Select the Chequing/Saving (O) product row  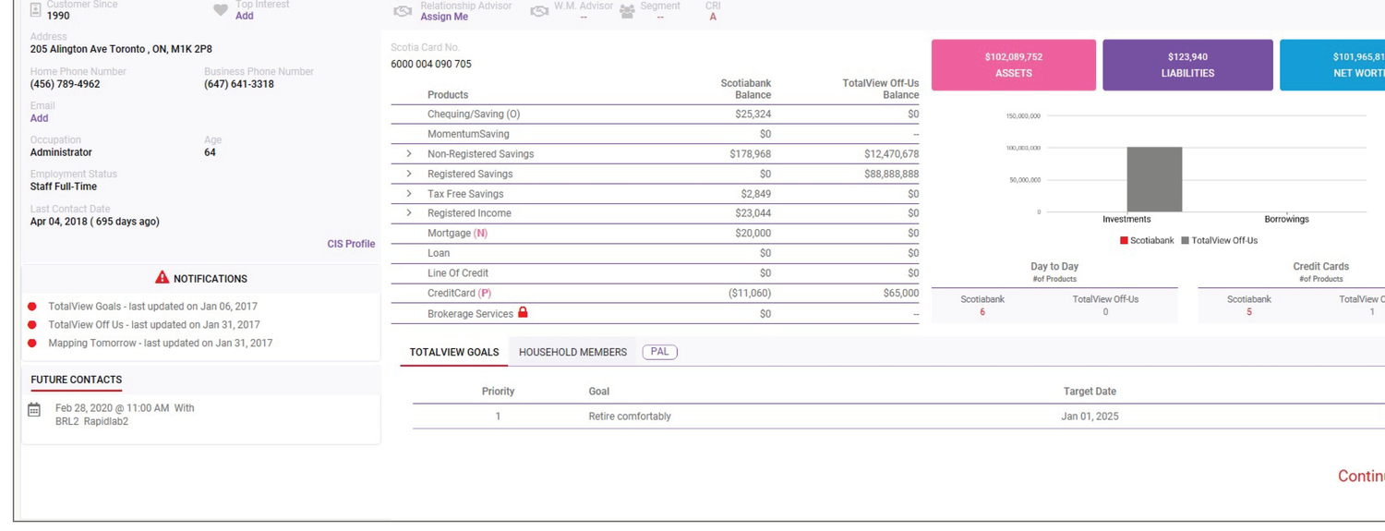coord(655,115)
